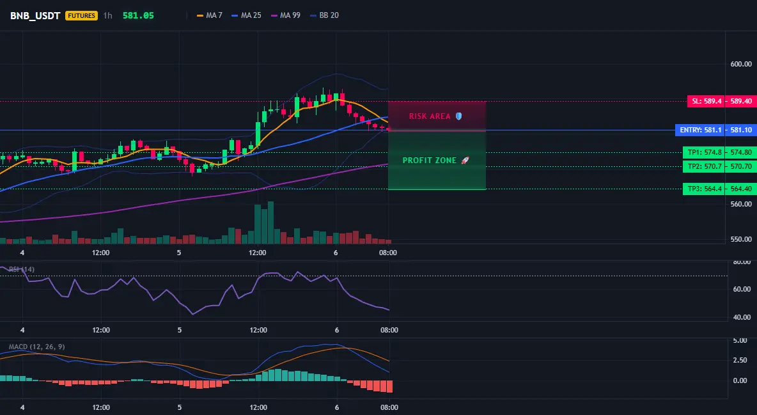Click the rocket icon beside PROFIT ZONE
The width and height of the screenshot is (757, 415).
(465, 161)
